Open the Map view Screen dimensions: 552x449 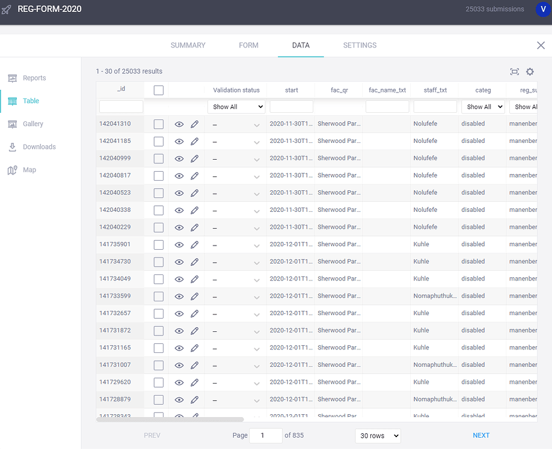coord(29,170)
